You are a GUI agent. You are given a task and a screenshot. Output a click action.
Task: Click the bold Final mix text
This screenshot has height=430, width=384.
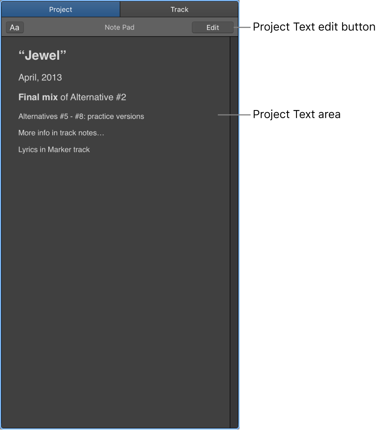pyautogui.click(x=38, y=97)
